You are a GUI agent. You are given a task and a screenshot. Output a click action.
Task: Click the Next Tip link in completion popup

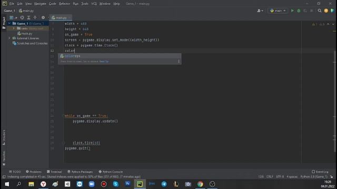tap(104, 61)
